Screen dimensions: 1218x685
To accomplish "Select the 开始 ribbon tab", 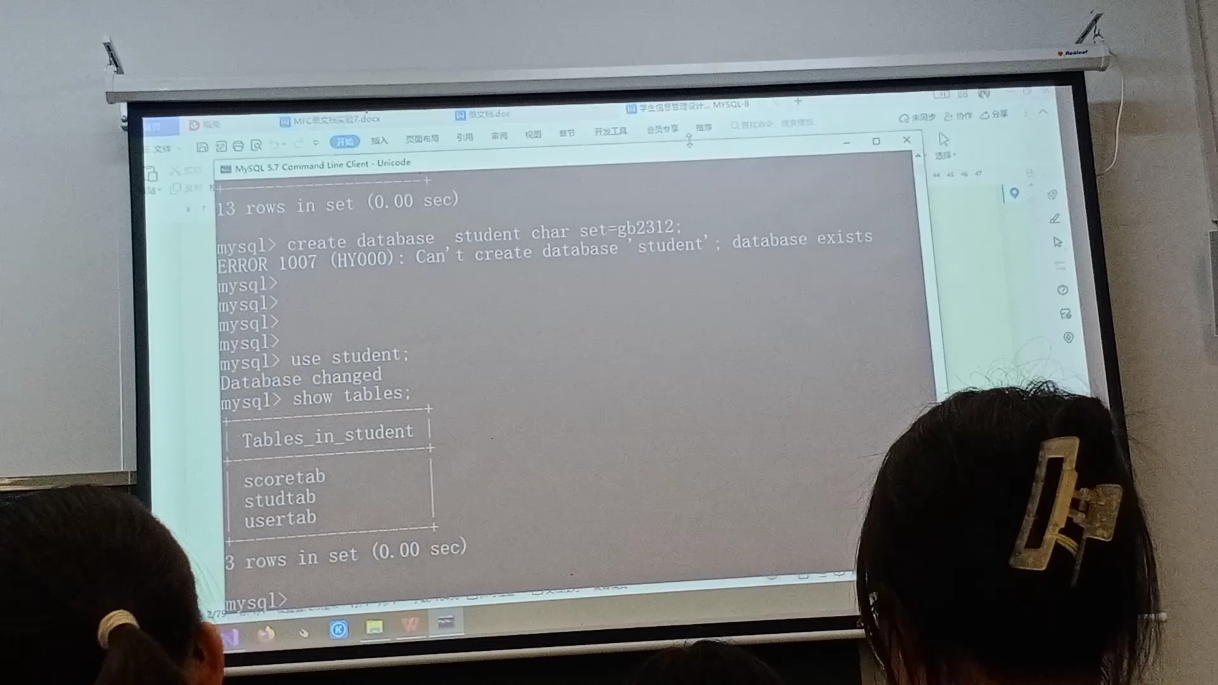I will [x=344, y=141].
